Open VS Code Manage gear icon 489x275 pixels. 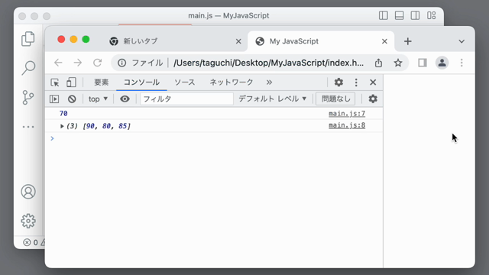coord(28,221)
